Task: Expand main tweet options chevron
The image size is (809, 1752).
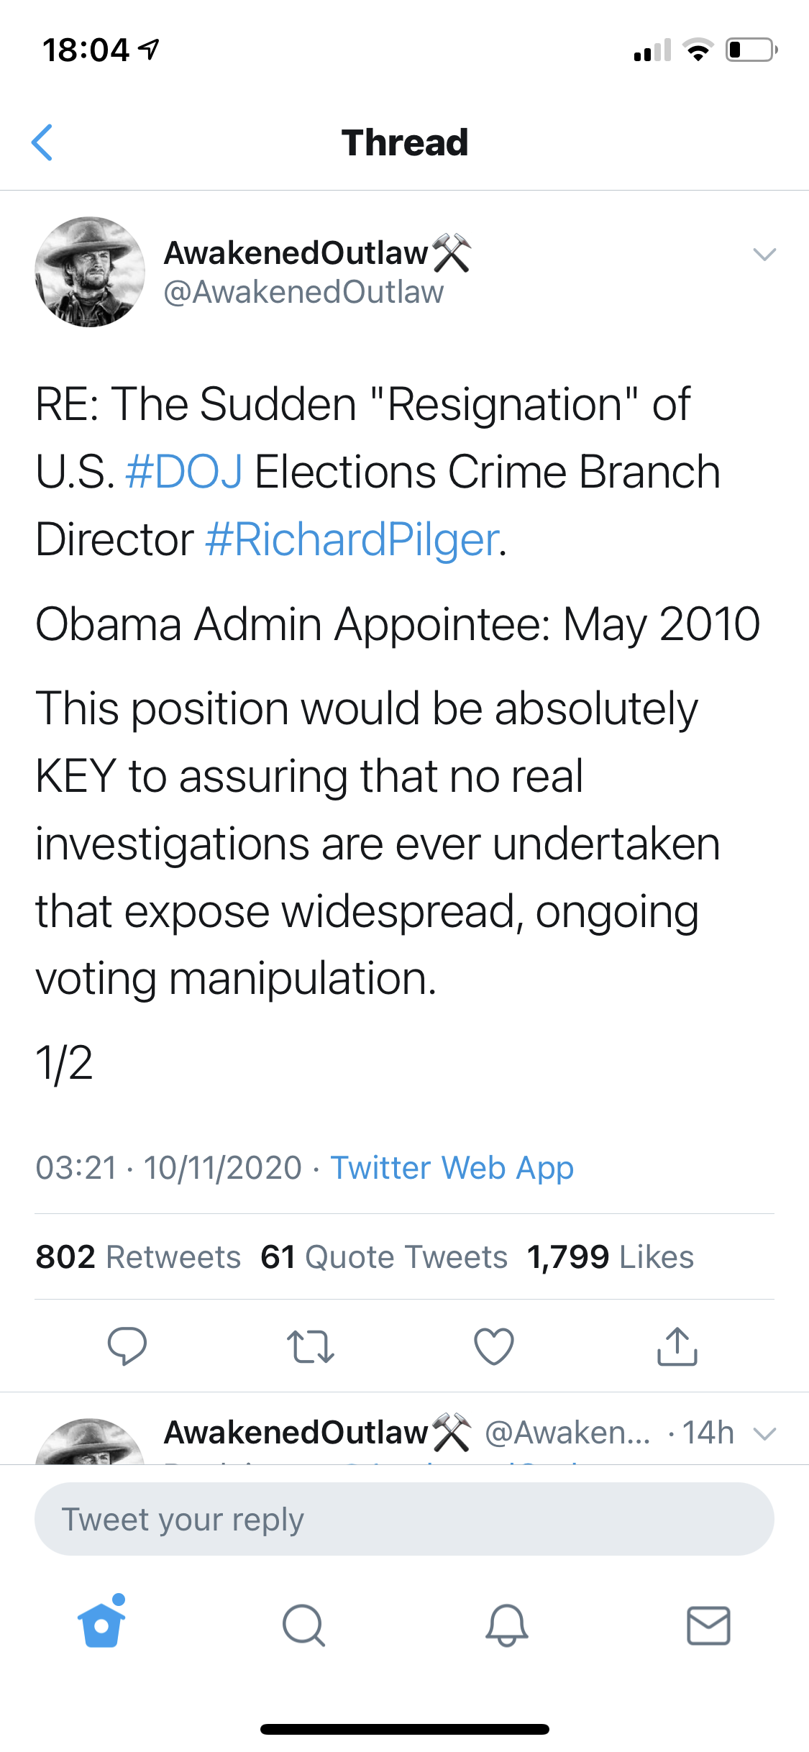Action: [764, 254]
